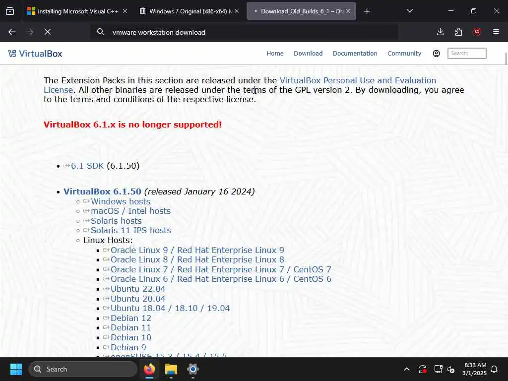Open the Solaris 11 IPS hosts link

(130, 230)
